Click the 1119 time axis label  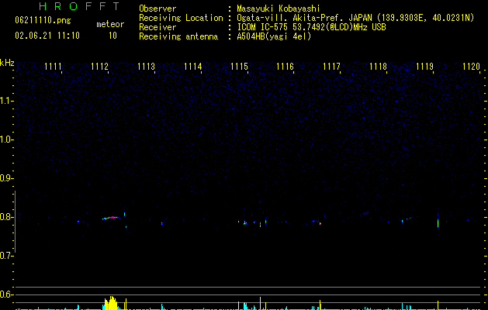coord(425,66)
